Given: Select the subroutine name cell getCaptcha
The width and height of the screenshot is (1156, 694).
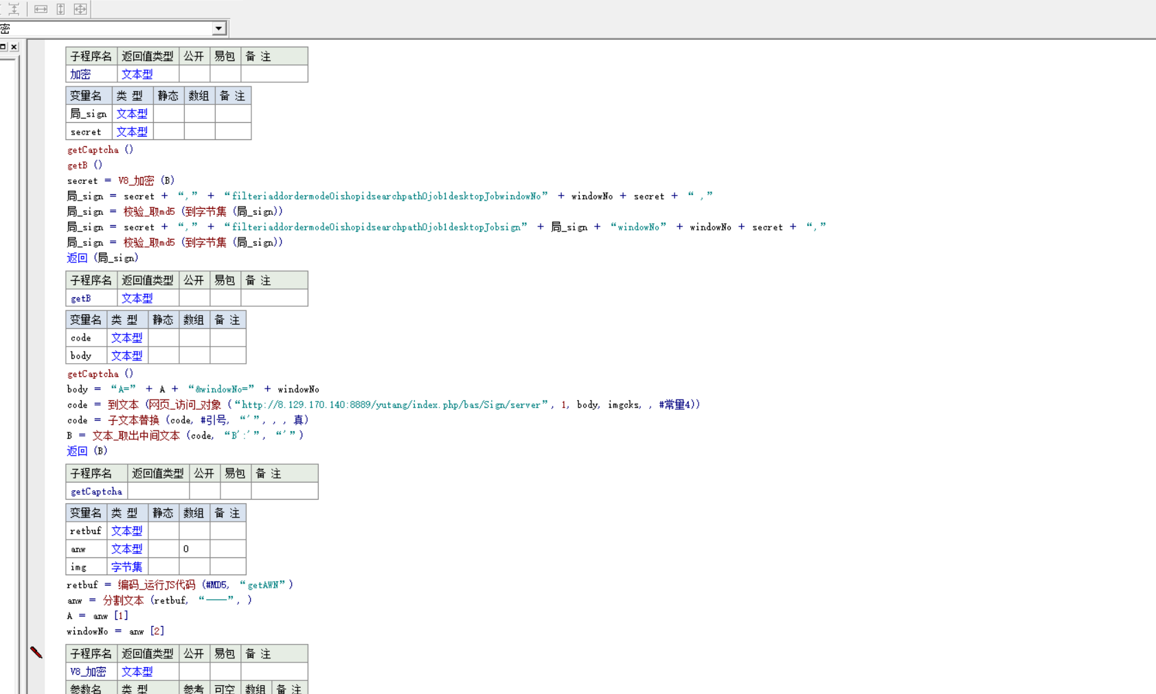Looking at the screenshot, I should [97, 491].
